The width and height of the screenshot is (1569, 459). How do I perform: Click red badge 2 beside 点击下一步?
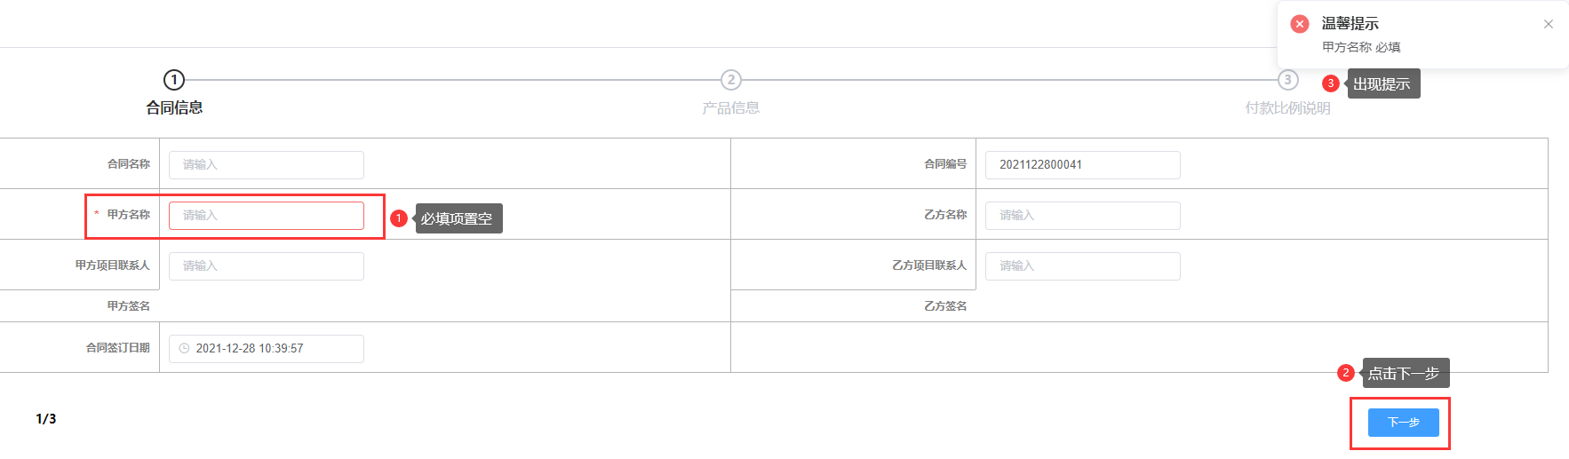(x=1345, y=373)
